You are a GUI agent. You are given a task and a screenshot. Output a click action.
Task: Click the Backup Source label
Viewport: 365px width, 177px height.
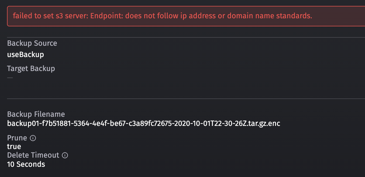point(32,43)
